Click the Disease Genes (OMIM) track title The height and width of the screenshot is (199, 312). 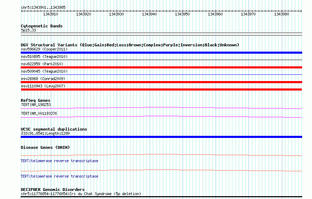pos(45,147)
